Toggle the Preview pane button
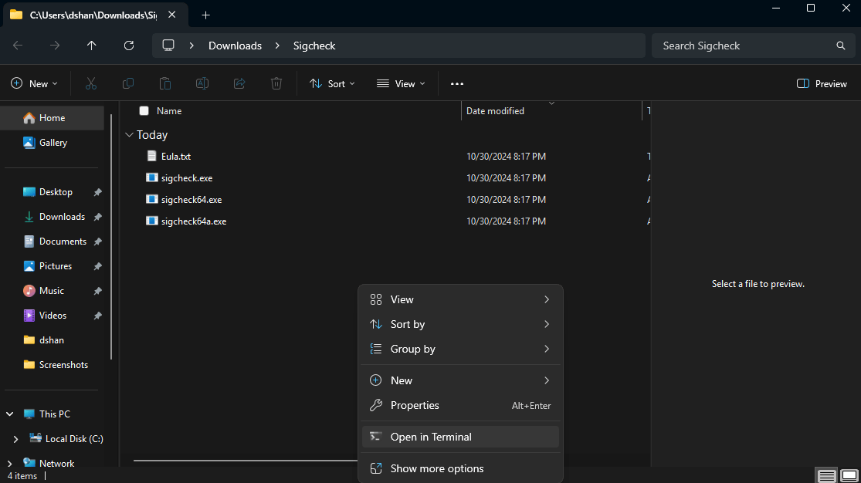 [x=822, y=83]
